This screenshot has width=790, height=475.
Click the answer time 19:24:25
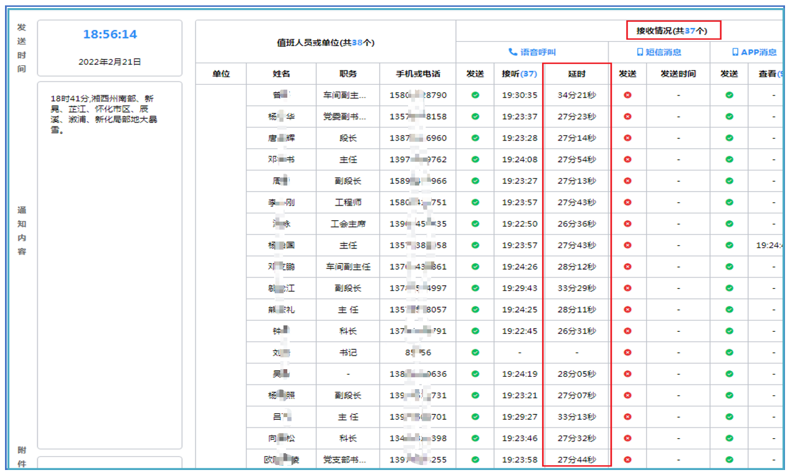[520, 309]
